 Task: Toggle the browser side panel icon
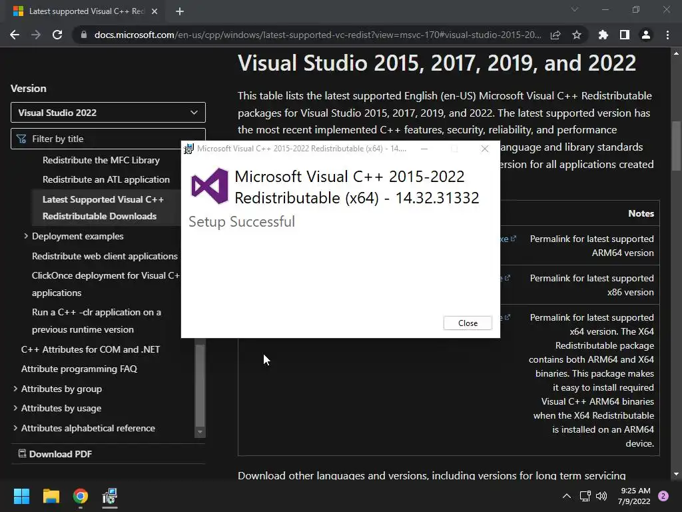(x=624, y=35)
